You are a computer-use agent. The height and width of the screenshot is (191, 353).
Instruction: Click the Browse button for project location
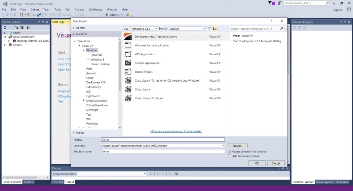tap(238, 145)
